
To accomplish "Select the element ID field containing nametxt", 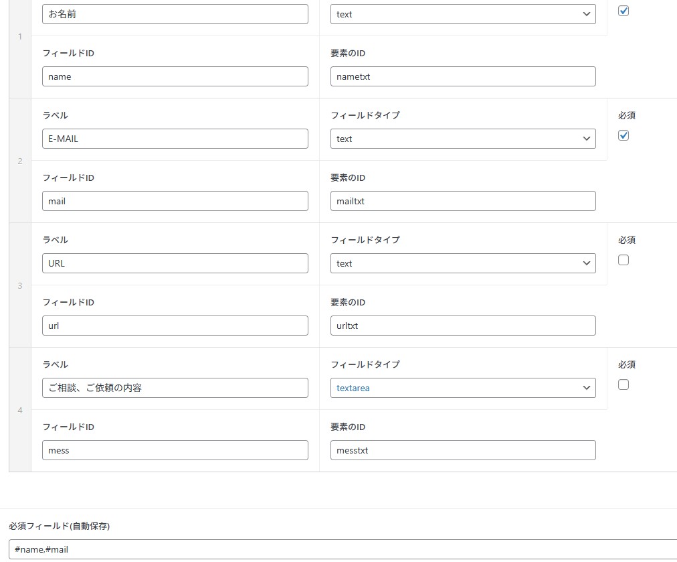I will [x=463, y=76].
